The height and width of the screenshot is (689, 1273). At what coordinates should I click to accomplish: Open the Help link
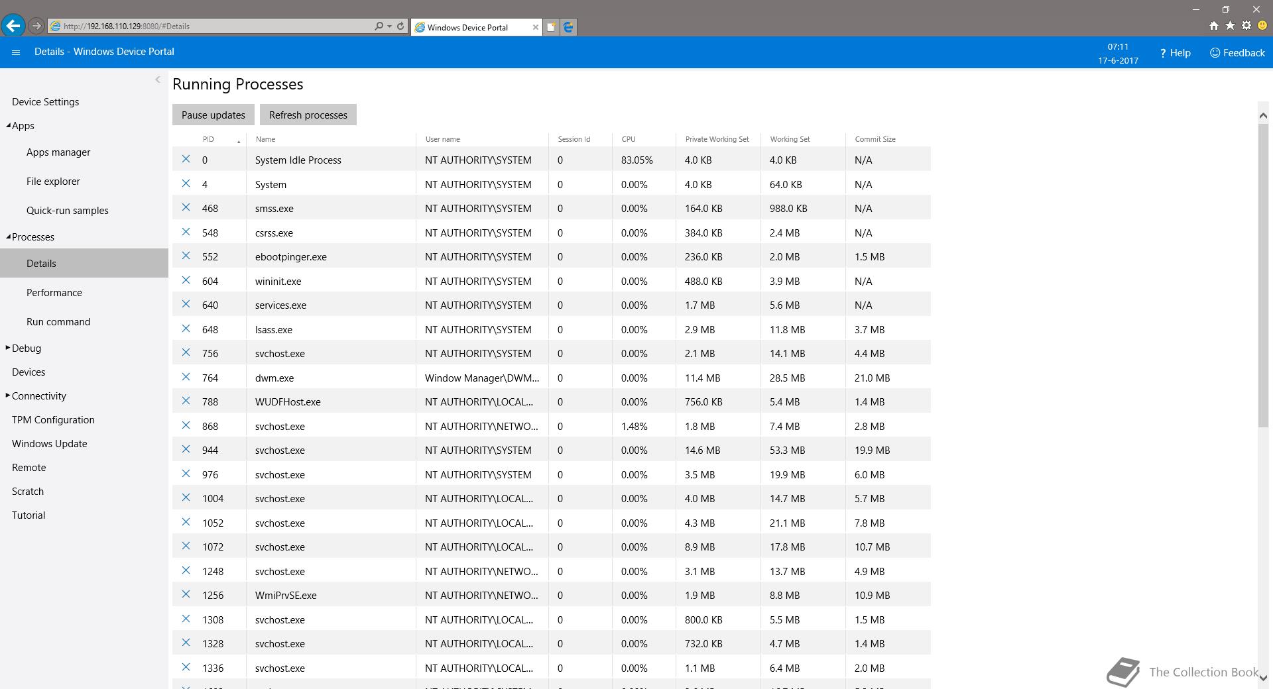point(1175,52)
